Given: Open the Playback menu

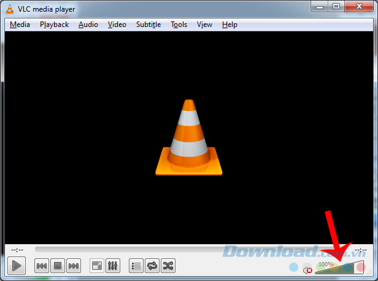Looking at the screenshot, I should pyautogui.click(x=54, y=25).
